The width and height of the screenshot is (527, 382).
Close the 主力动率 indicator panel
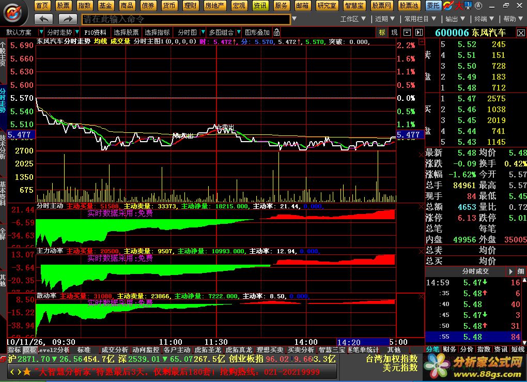pos(421,252)
